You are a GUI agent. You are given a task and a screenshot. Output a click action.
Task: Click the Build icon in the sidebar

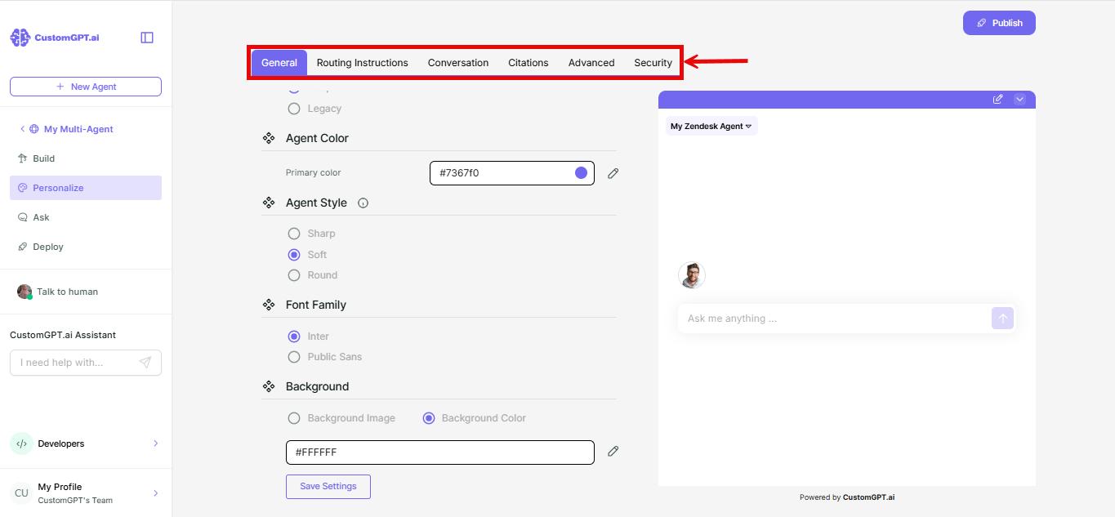[23, 158]
